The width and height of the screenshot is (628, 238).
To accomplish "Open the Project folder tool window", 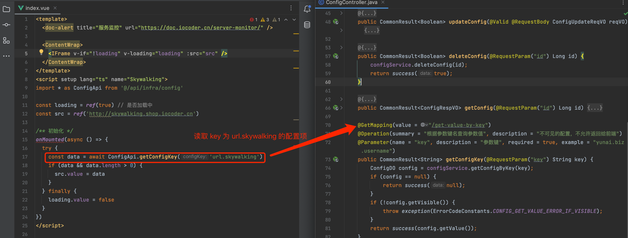I will [x=6, y=9].
